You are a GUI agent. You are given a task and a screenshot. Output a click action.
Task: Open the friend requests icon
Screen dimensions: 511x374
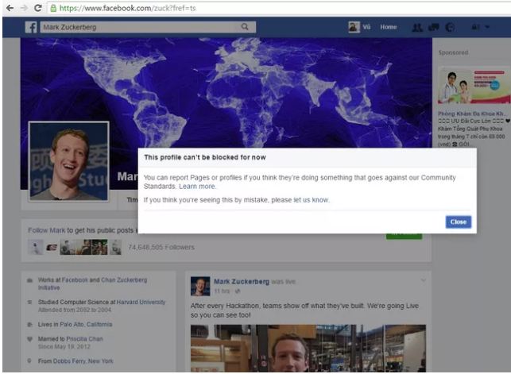417,27
